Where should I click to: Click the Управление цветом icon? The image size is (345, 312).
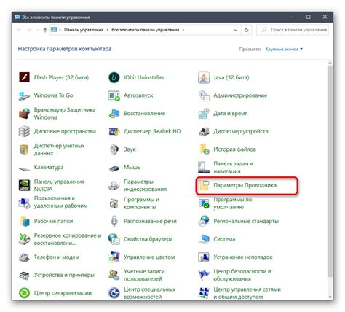(x=114, y=257)
